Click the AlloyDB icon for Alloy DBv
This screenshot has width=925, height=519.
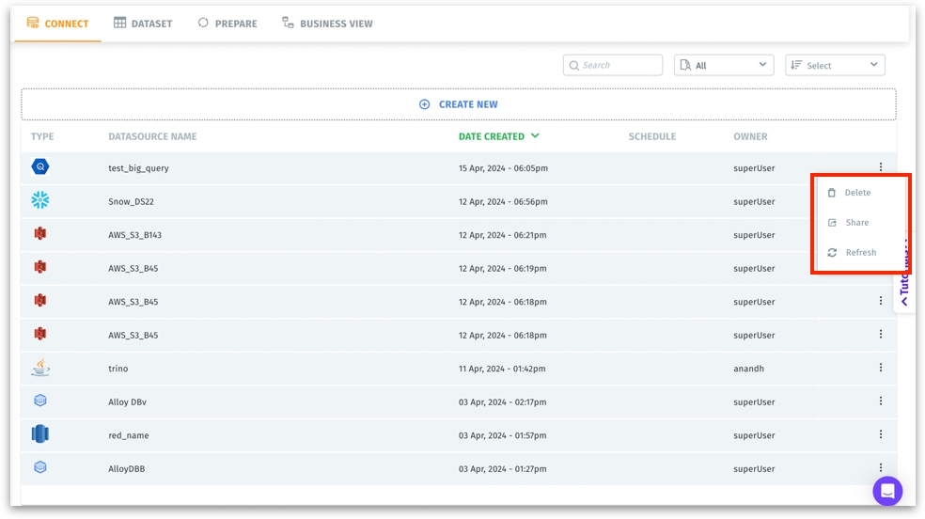(39, 401)
